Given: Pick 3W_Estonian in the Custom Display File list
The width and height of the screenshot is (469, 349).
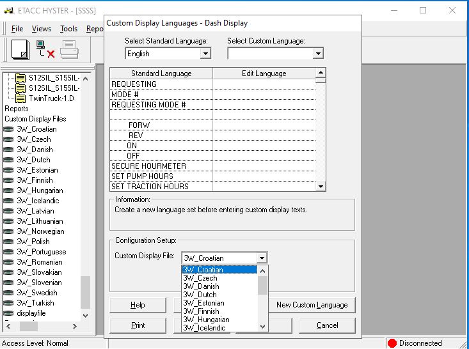Looking at the screenshot, I should click(203, 303).
